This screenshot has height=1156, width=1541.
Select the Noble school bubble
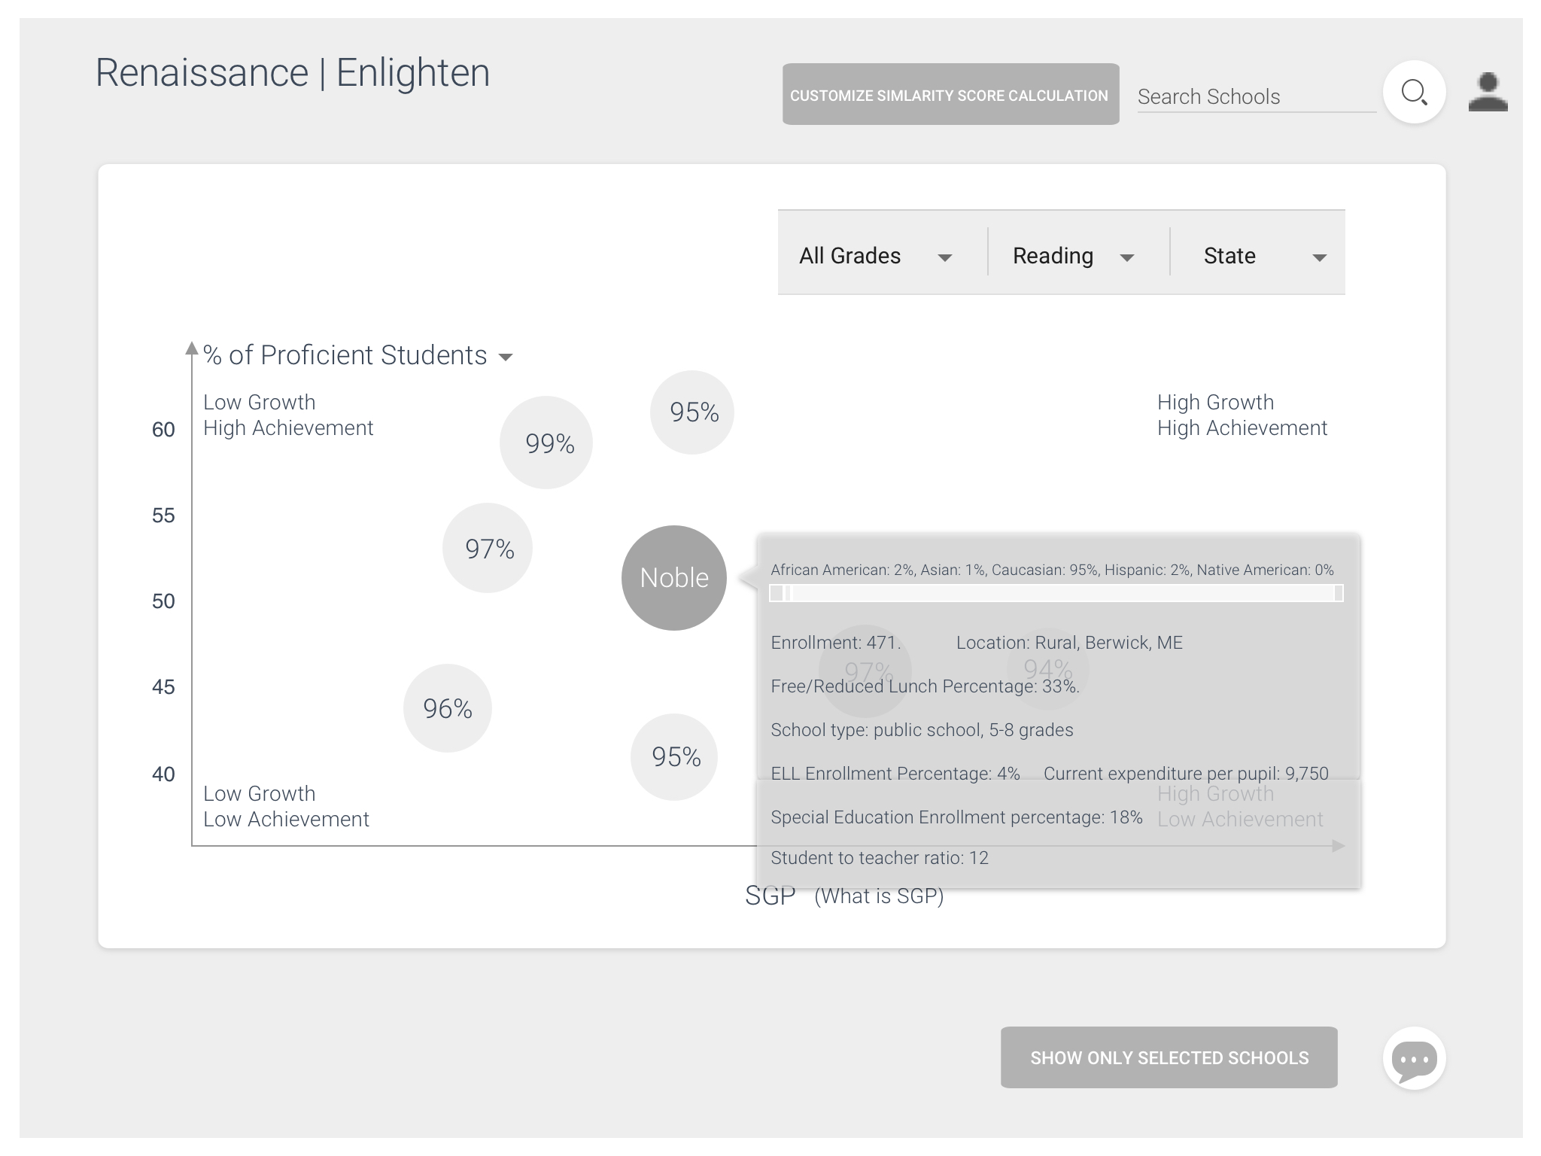coord(673,578)
